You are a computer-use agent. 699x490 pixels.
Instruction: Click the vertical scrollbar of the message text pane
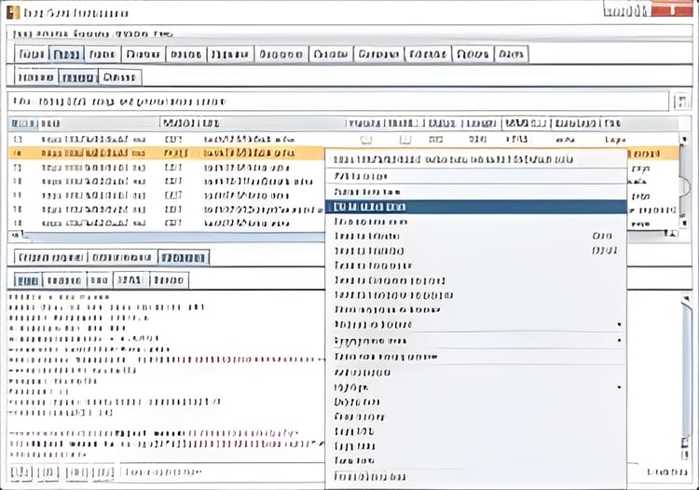click(686, 376)
